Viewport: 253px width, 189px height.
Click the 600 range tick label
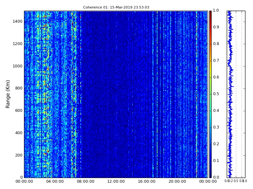pos(19,111)
